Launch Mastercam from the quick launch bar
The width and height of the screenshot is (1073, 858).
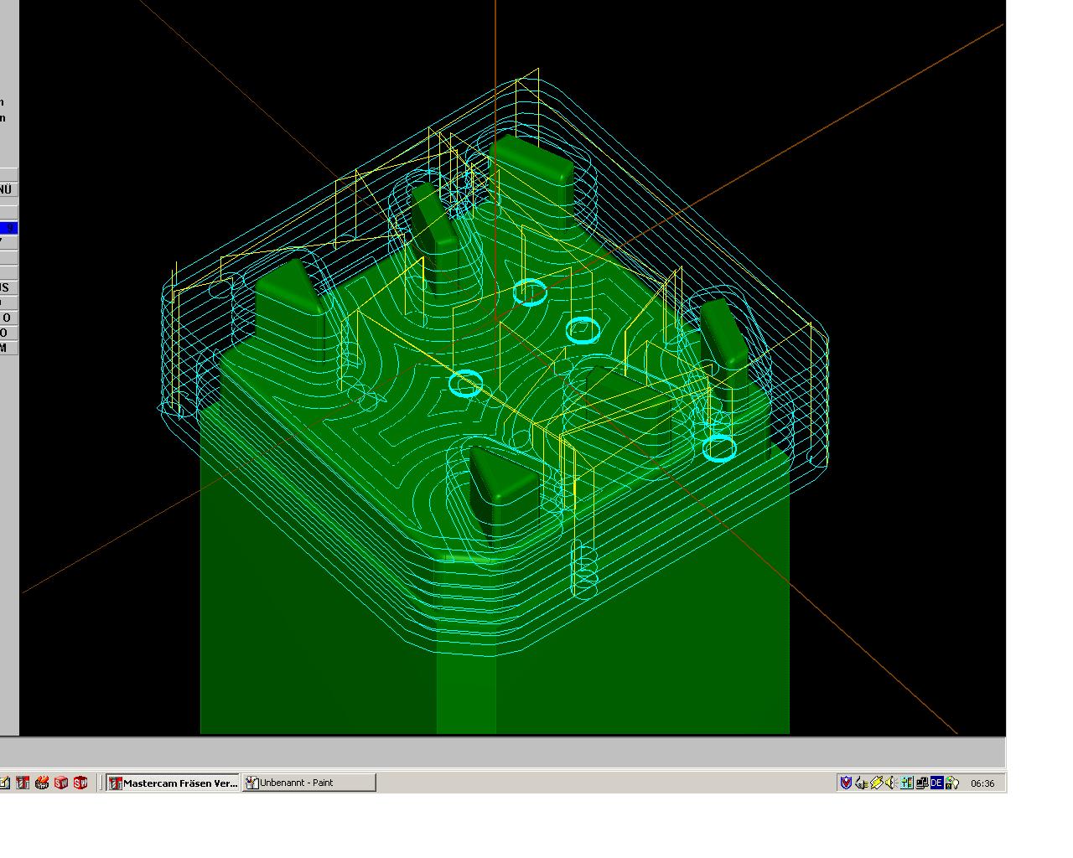click(23, 783)
